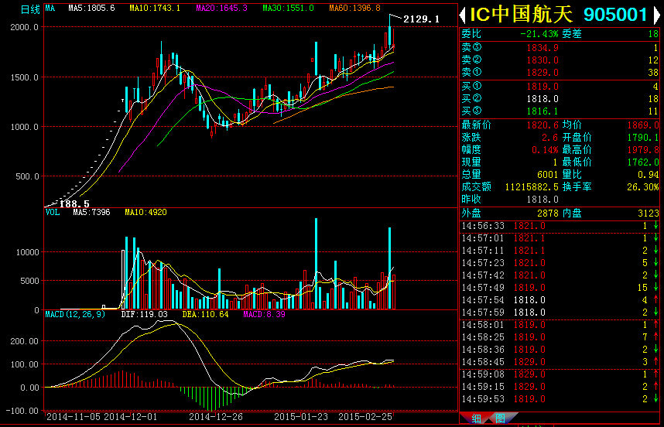This screenshot has height=427, width=664.
Task: Select the 换手率 value 26.30%
Action: 643,187
